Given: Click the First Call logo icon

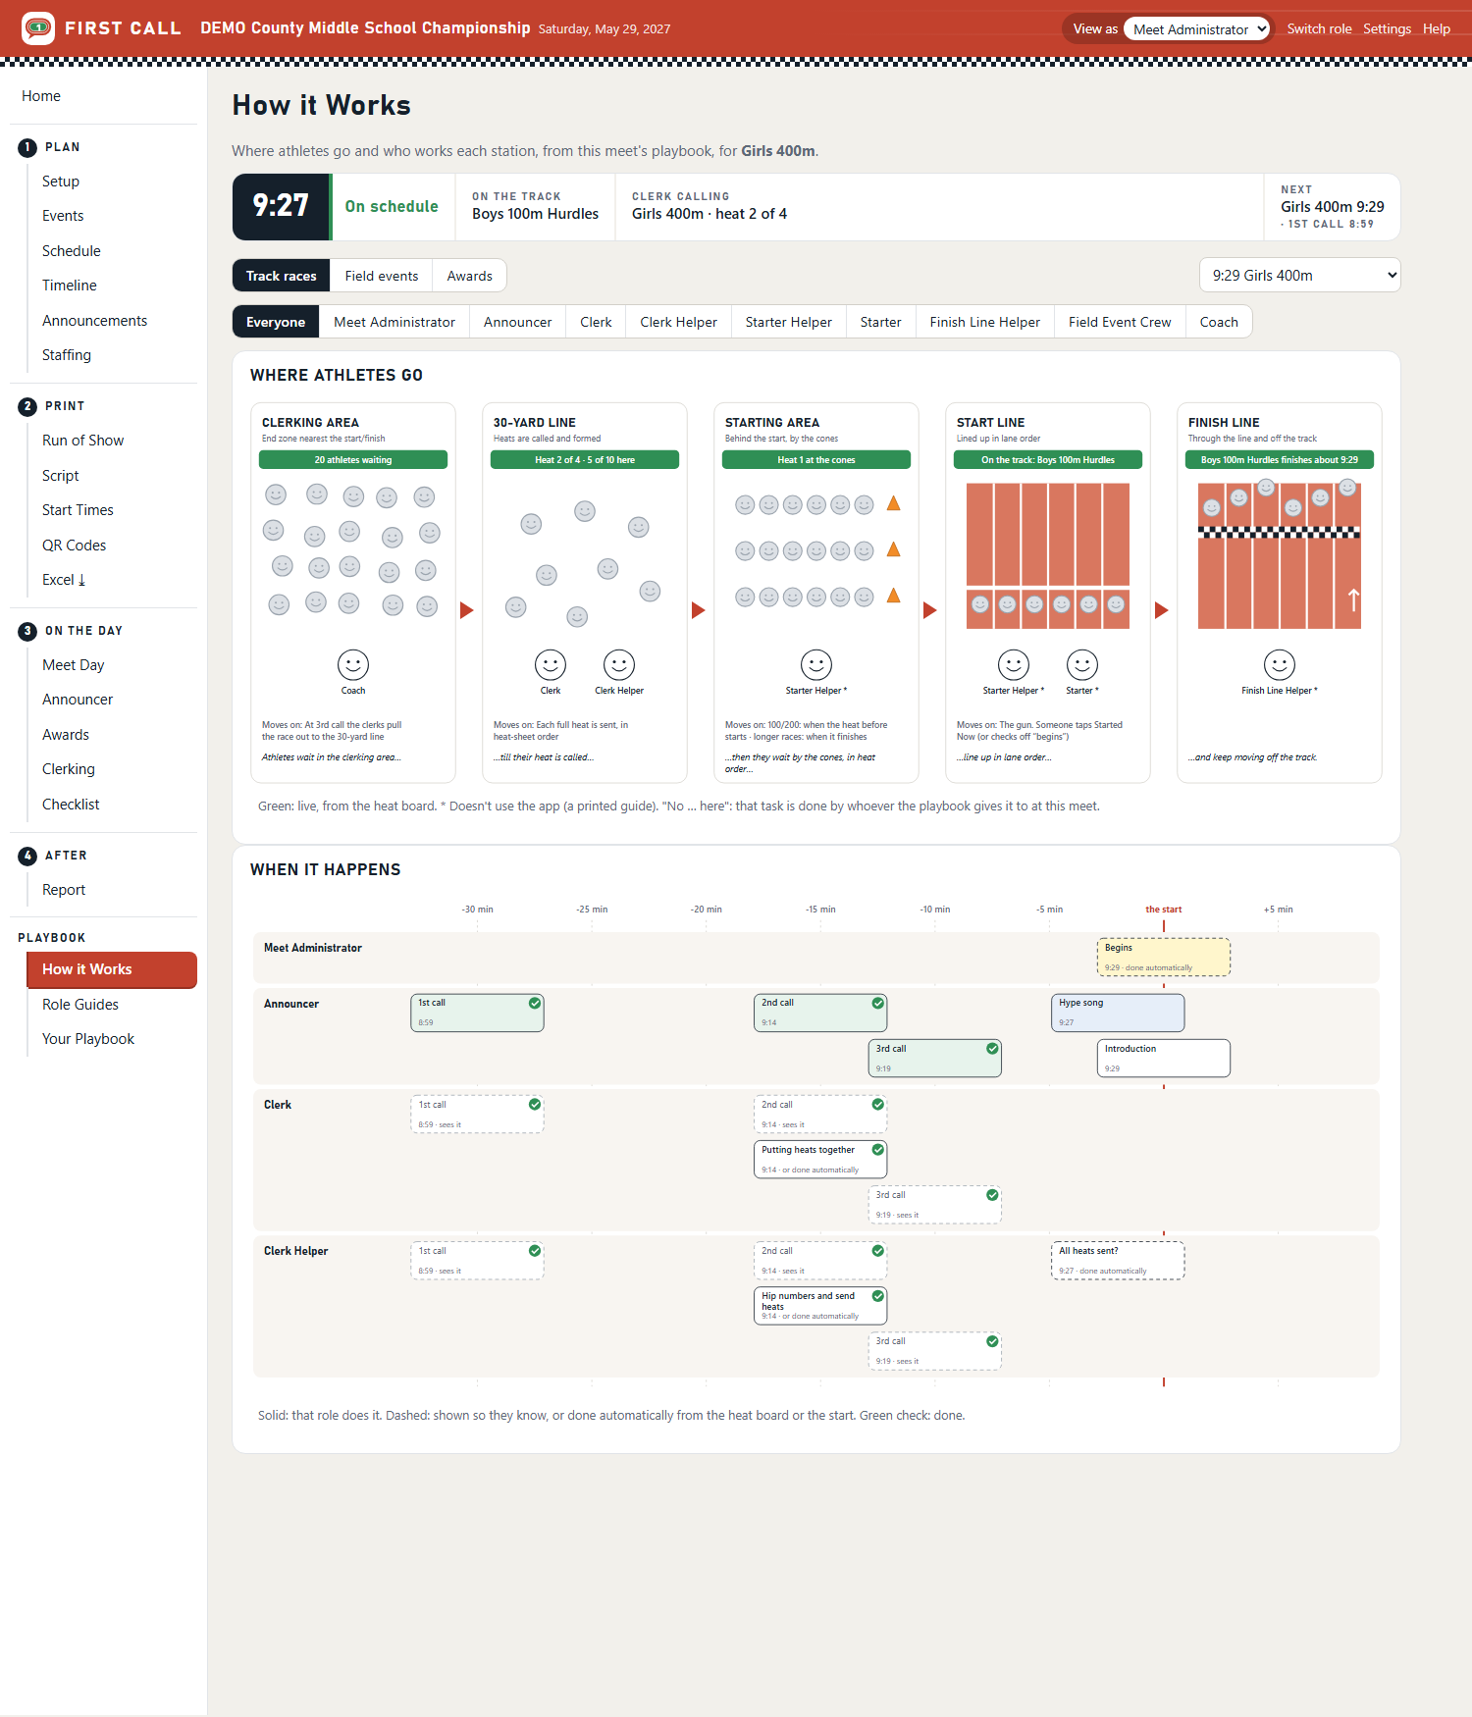Looking at the screenshot, I should [x=38, y=28].
